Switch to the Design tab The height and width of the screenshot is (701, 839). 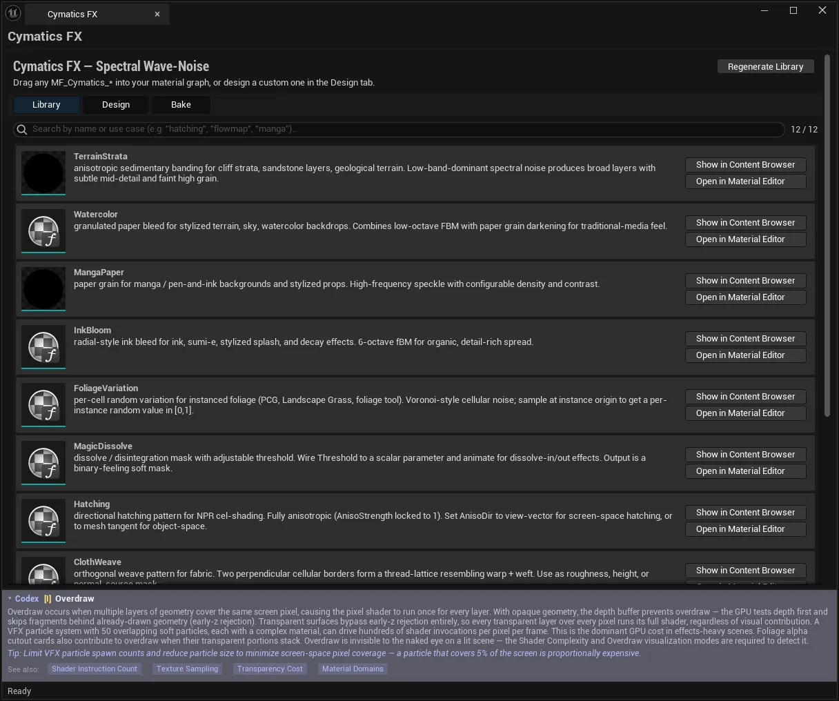pyautogui.click(x=116, y=105)
